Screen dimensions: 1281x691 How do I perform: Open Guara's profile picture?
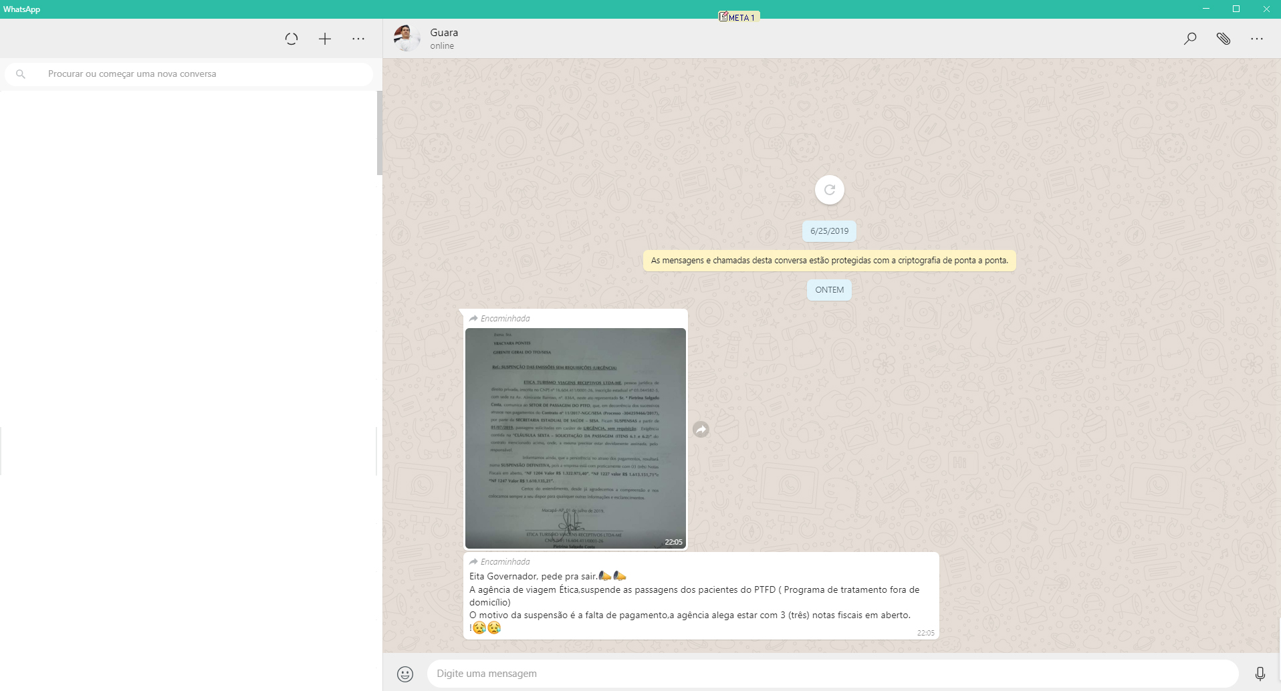[406, 39]
